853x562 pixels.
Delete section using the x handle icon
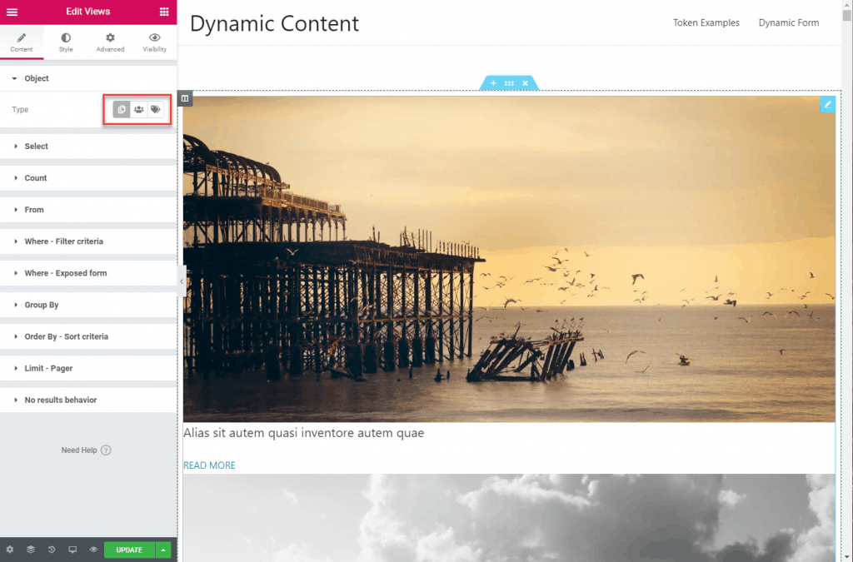click(525, 83)
